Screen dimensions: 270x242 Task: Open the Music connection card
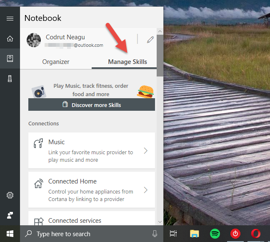(x=92, y=150)
